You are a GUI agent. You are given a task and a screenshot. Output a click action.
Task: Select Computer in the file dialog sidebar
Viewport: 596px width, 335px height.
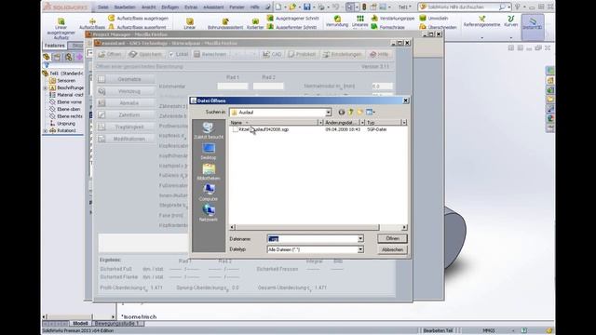pyautogui.click(x=209, y=193)
